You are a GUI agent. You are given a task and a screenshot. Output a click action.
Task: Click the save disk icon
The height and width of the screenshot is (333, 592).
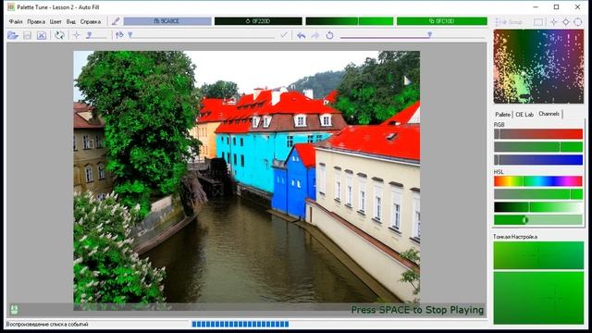[27, 35]
